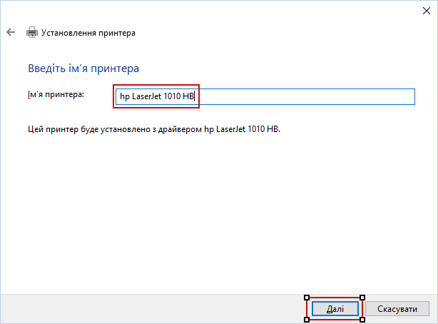Viewport: 438px width, 324px height.
Task: Click bottom-right selection handle around 'Далі'
Action: coord(362,320)
